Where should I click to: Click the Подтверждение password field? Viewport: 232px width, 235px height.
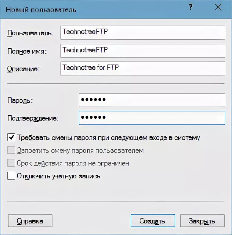click(x=152, y=118)
